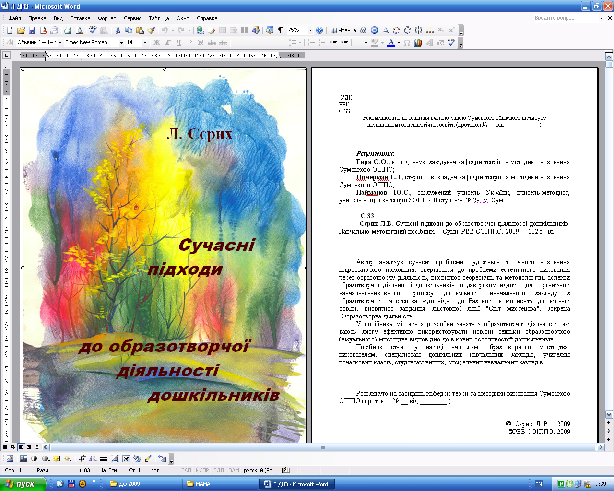Insert a chart using the bar-chart icon
Screen dimensions: 614x491
pos(418,43)
